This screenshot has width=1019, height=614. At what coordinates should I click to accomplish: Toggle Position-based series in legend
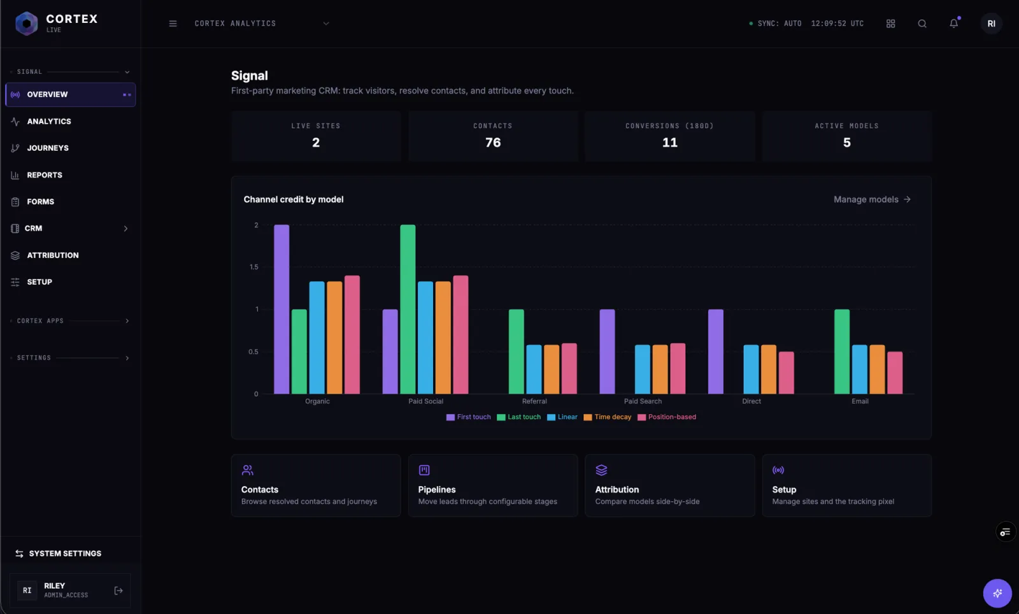pyautogui.click(x=667, y=417)
